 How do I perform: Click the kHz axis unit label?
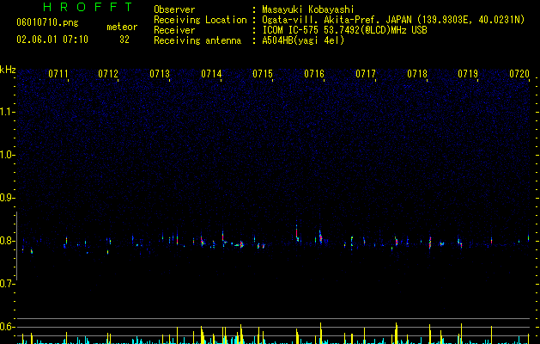8,70
